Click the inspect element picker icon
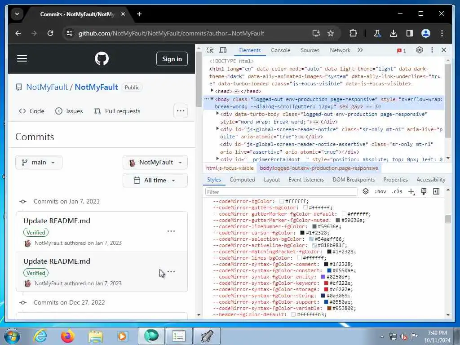 (210, 50)
